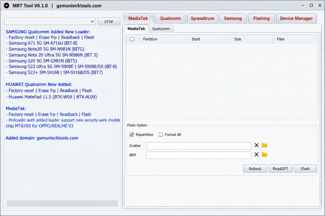
Task: Select the Qualcomm flashing sub-tab
Action: point(161,29)
